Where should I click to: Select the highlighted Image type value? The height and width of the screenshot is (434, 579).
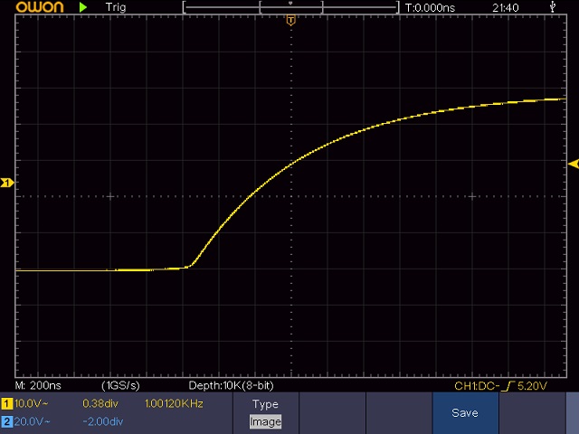(x=265, y=421)
